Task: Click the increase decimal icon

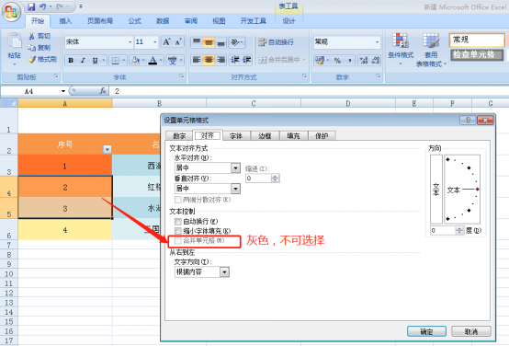Action: [364, 61]
